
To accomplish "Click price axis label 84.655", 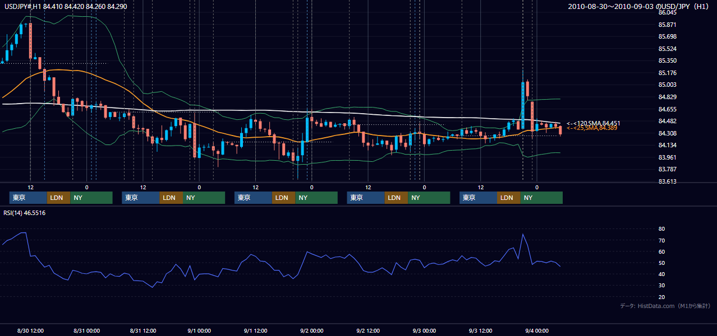I will pos(667,109).
